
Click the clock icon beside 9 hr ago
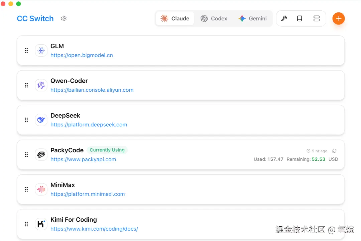pos(308,151)
